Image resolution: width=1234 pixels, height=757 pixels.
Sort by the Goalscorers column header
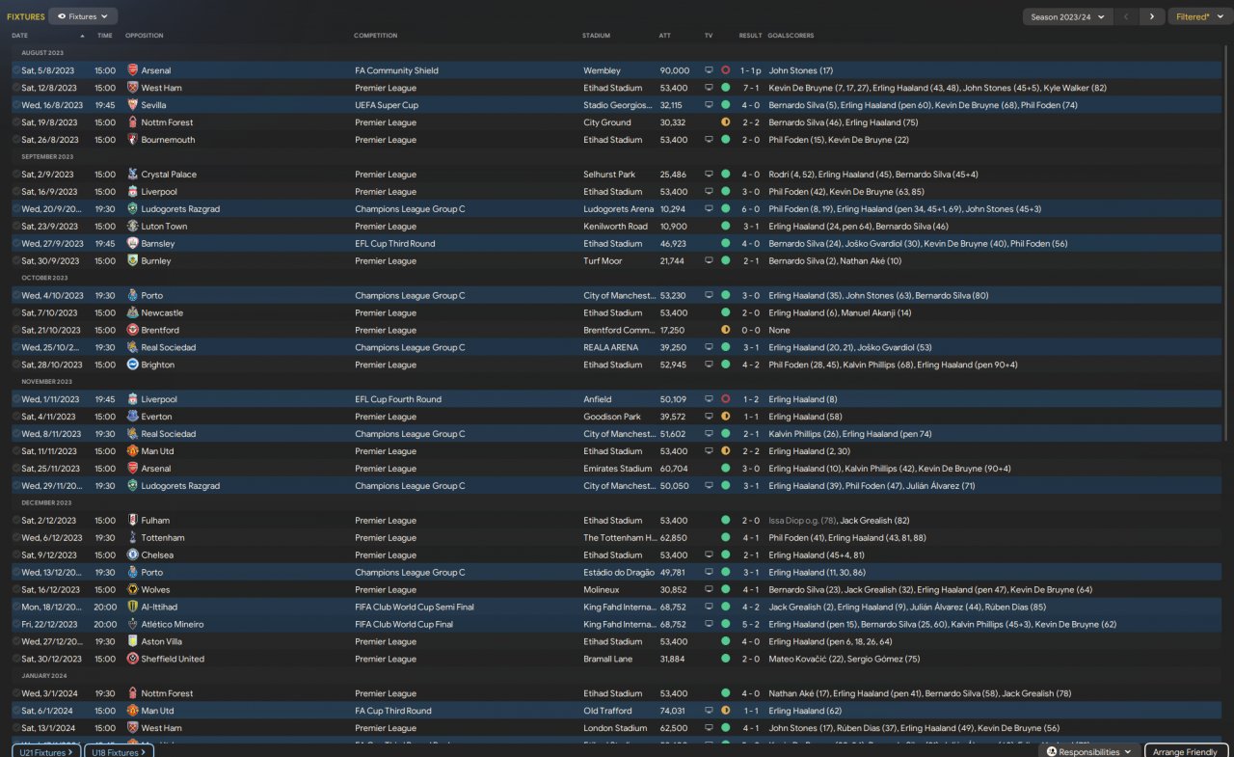(x=791, y=36)
